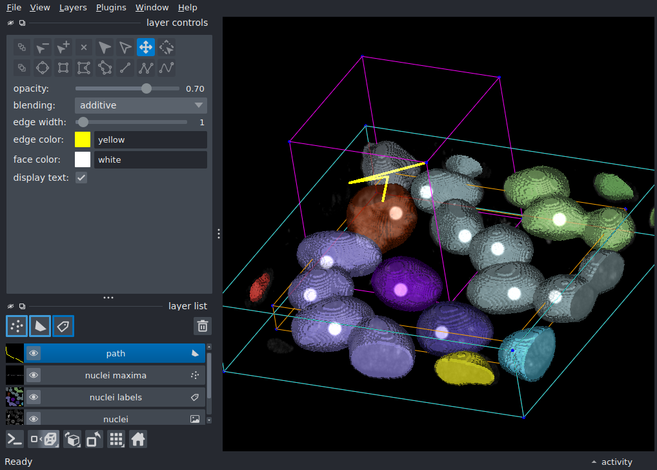
Task: Open the Layers menu
Action: click(73, 8)
